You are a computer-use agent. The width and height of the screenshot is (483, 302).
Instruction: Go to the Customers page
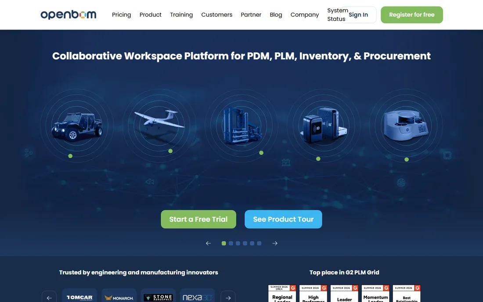point(217,15)
